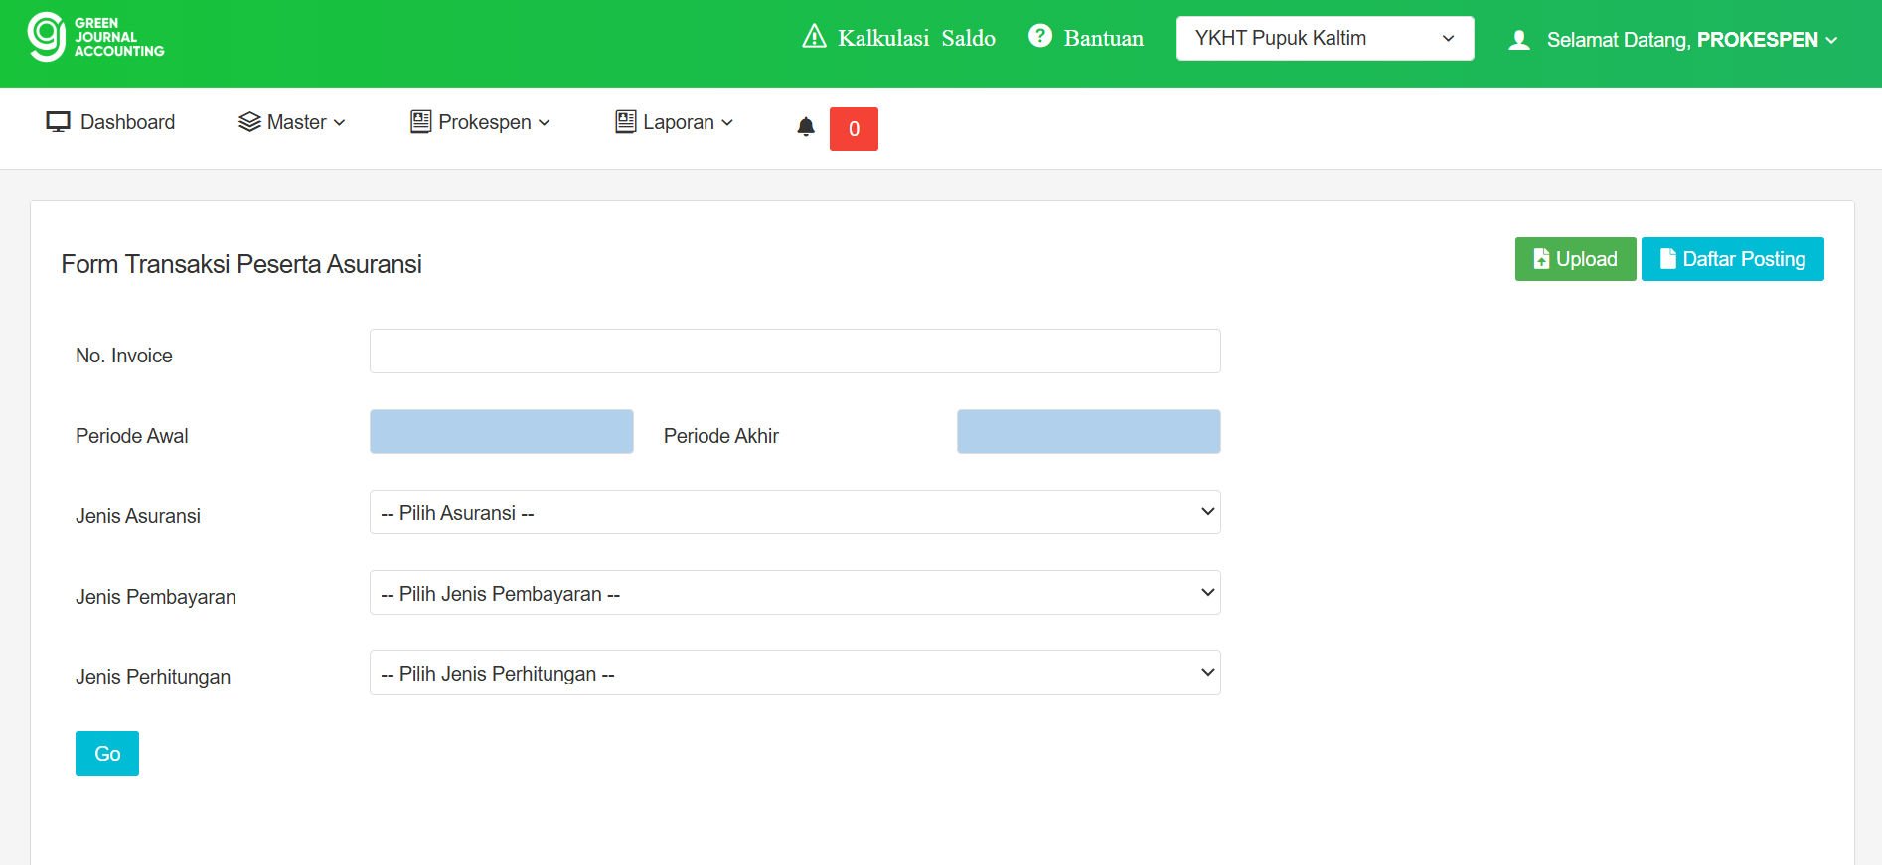This screenshot has height=865, width=1882.
Task: Expand the Pilih Jenis Perhitungan dropdown
Action: coord(794,673)
